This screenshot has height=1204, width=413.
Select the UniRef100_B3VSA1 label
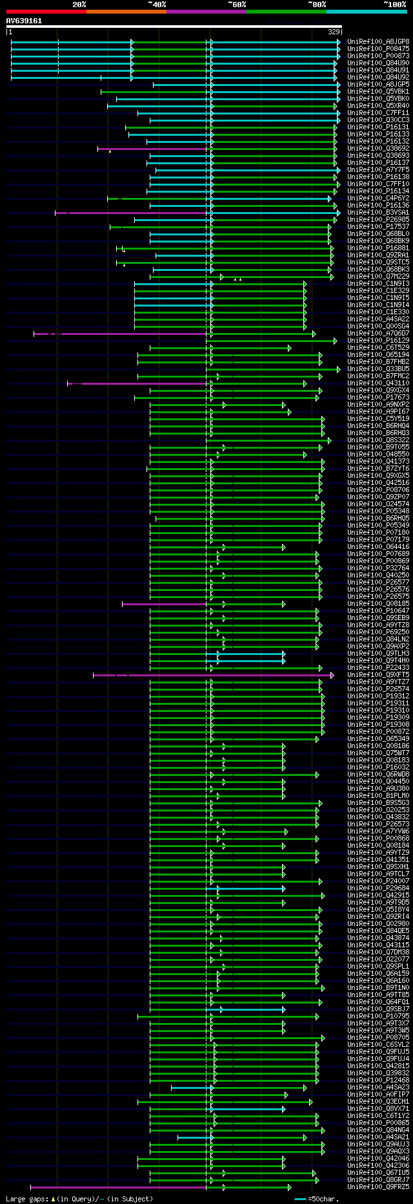(x=378, y=212)
